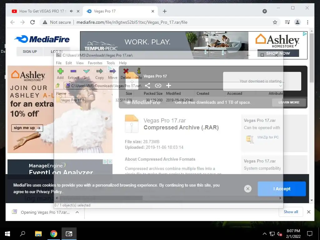Open the File menu in 7-Zip

59,63
